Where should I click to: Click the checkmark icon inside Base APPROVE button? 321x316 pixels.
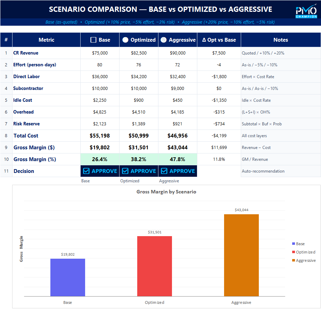85,171
